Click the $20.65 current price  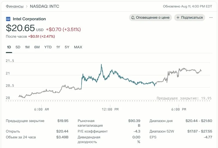coord(20,28)
